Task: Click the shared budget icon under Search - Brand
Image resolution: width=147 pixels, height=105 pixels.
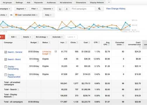Action: [x=38, y=61]
